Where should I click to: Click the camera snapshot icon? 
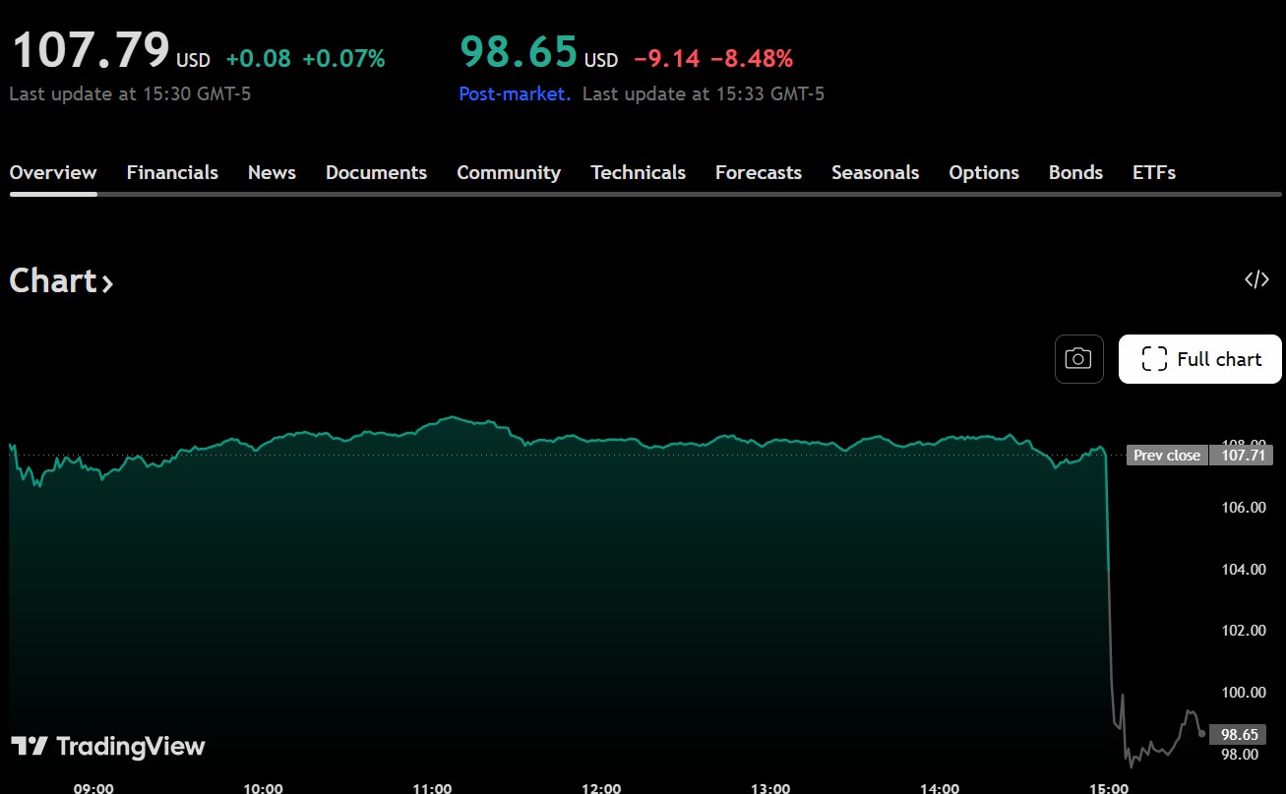[1078, 359]
